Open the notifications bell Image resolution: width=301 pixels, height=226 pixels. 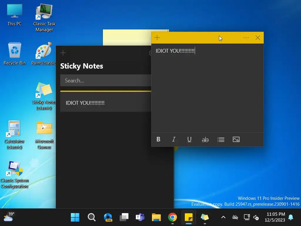click(x=291, y=217)
